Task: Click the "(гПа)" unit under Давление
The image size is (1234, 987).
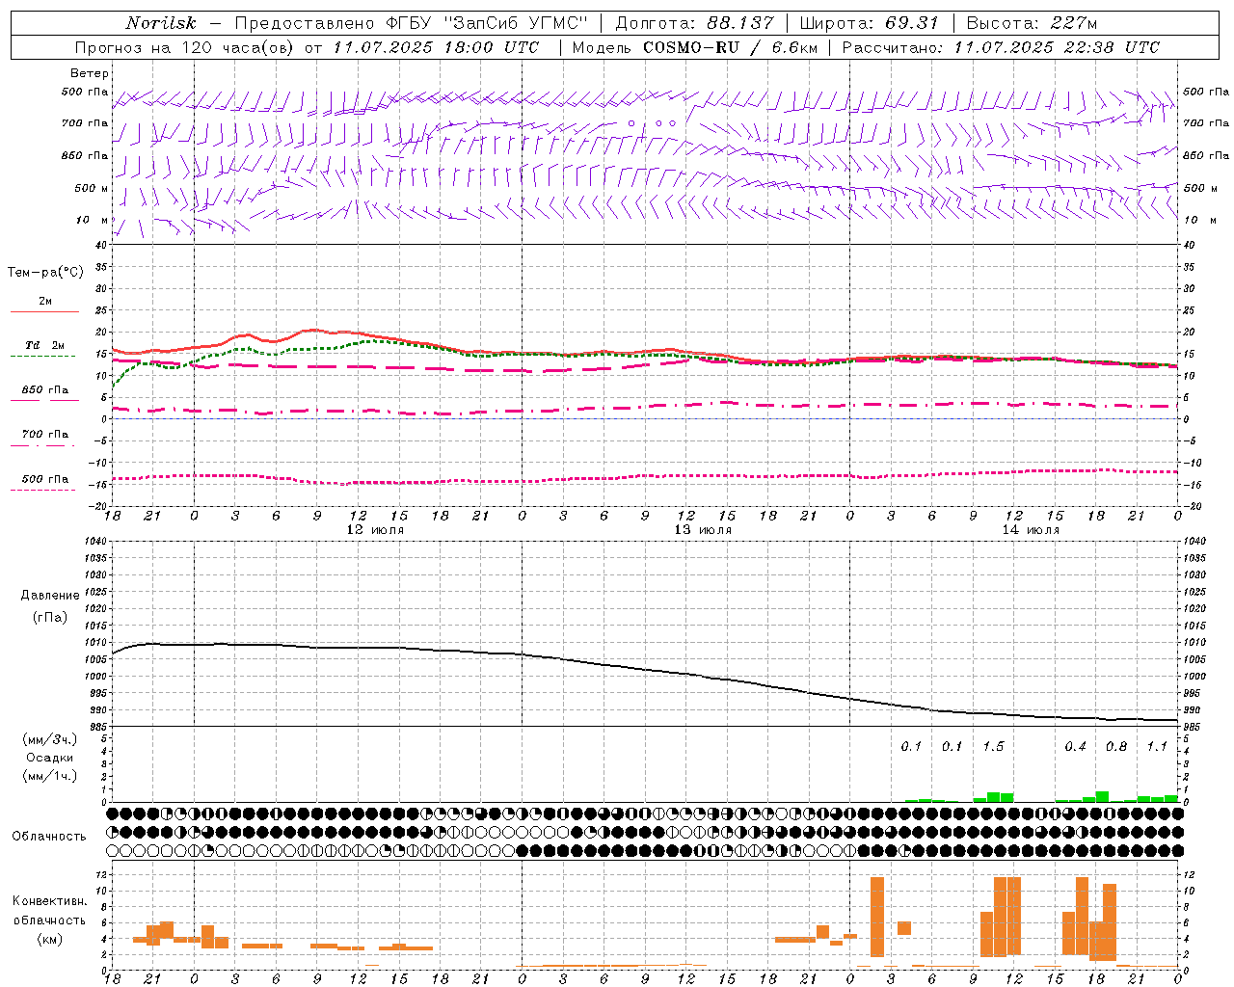Action: point(50,617)
